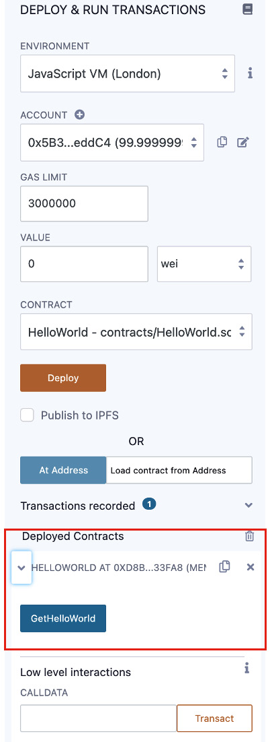The image size is (270, 742).
Task: Open the Contract HelloWorld dropdown
Action: click(136, 332)
